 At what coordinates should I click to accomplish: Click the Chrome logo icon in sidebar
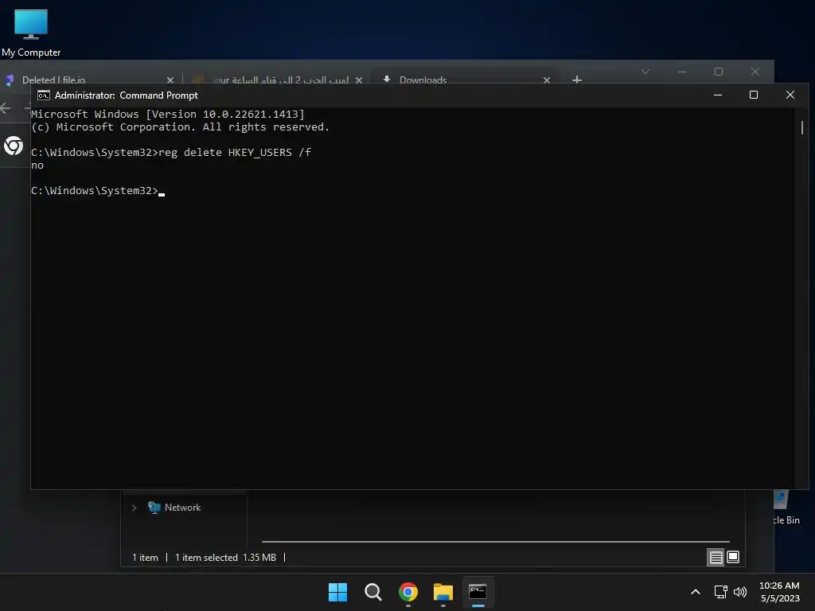point(14,146)
